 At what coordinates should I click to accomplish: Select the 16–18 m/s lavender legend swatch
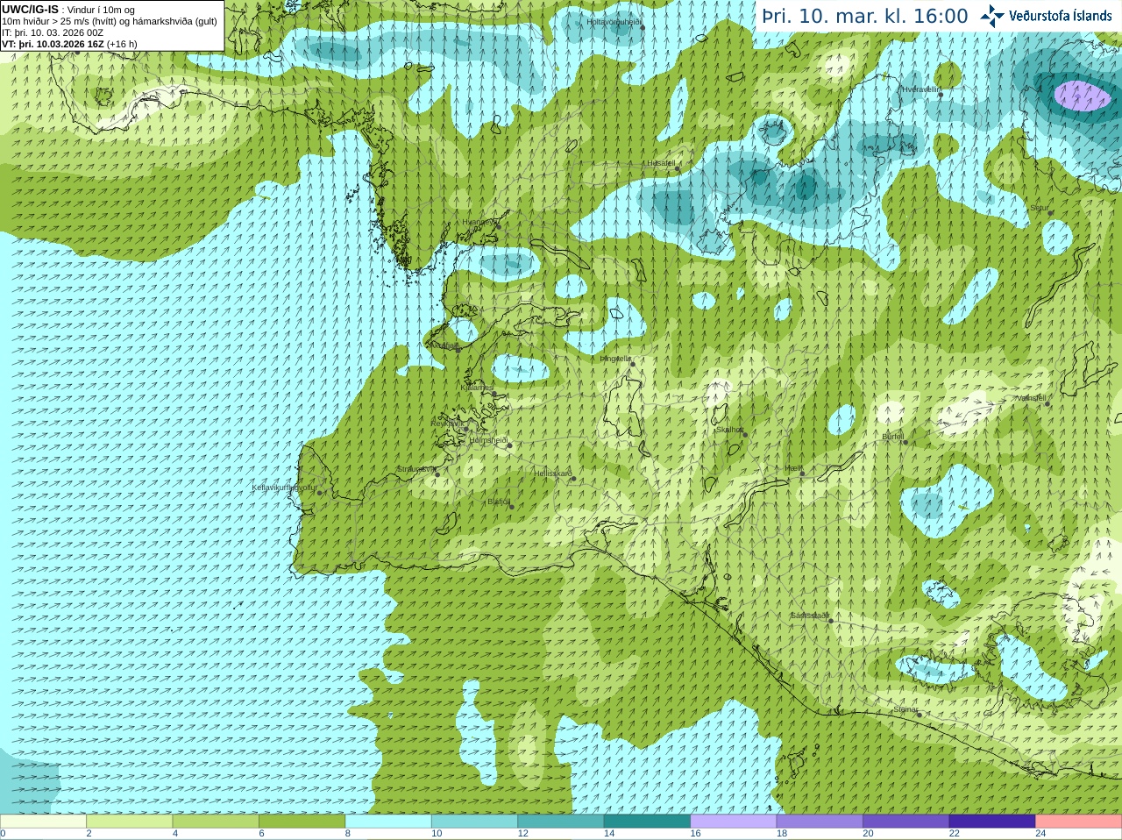coord(734,822)
